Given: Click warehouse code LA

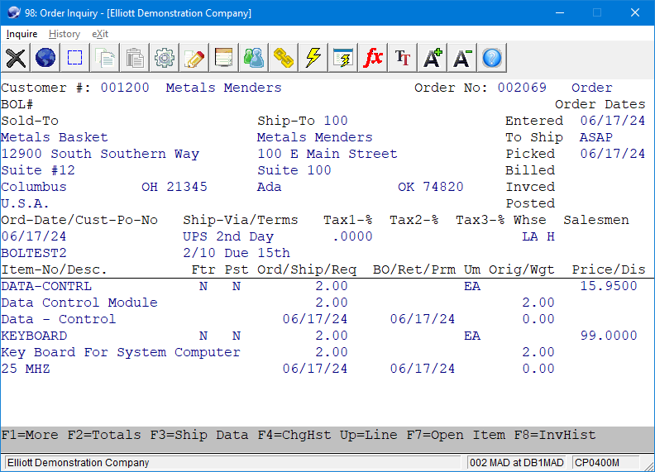Looking at the screenshot, I should [530, 236].
